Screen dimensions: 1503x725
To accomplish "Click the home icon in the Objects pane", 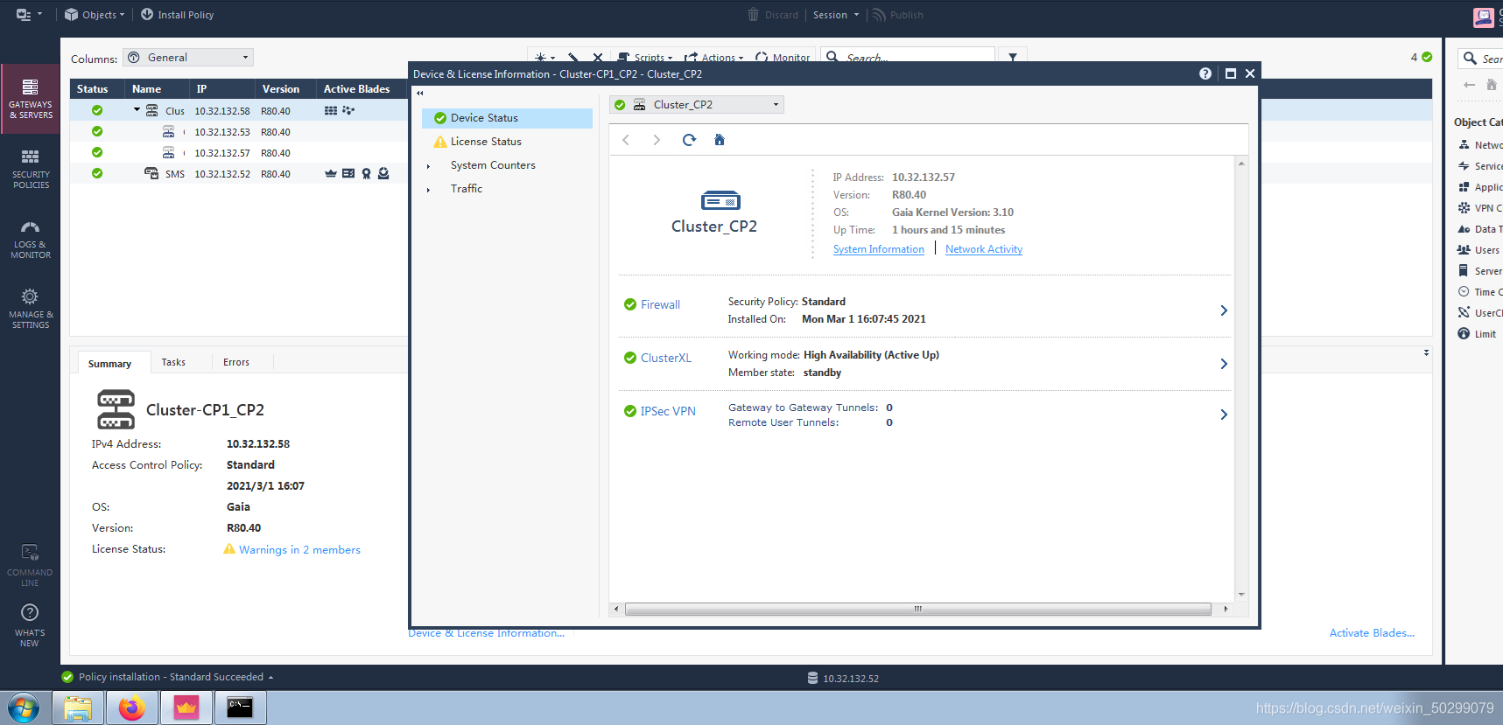I will click(1492, 85).
